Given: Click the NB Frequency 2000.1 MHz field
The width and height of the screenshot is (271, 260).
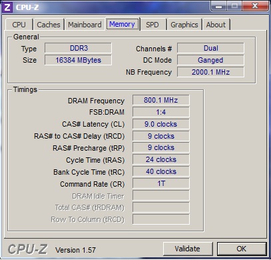Looking at the screenshot, I should pyautogui.click(x=210, y=72).
